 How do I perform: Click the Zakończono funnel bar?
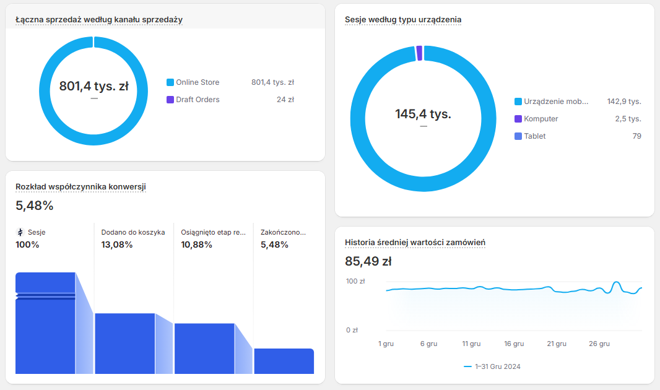pos(284,361)
